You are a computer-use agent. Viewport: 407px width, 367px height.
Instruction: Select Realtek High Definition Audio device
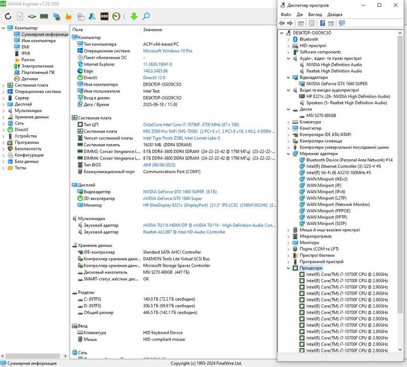click(x=334, y=71)
